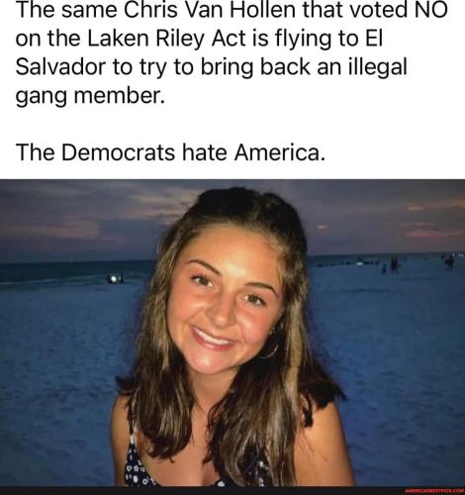
Task: Click the red watermark in the photo's bottom corner
Action: click(x=433, y=491)
